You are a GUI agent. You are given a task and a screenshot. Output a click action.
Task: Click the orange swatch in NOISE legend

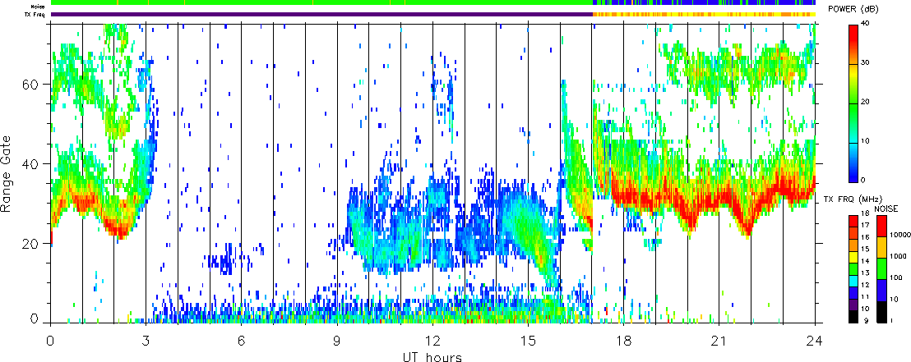tap(881, 247)
